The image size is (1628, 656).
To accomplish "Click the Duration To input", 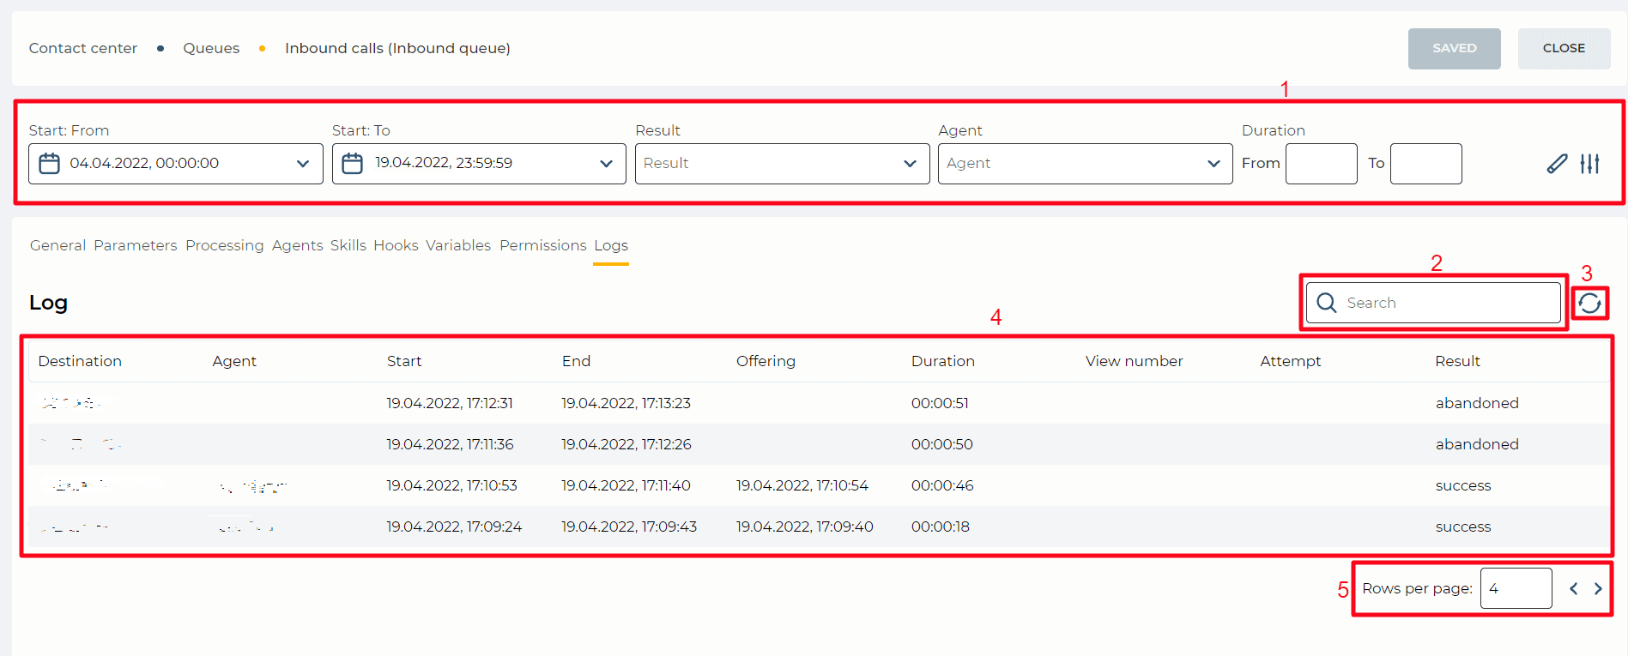I will [1426, 164].
